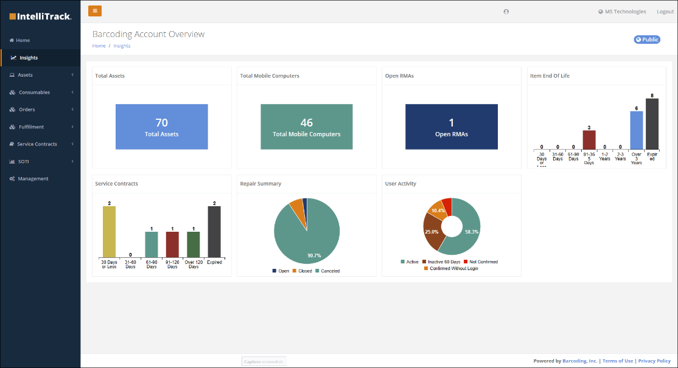678x368 pixels.
Task: Click the Expired bar in Item End Of Life
Action: pyautogui.click(x=652, y=124)
